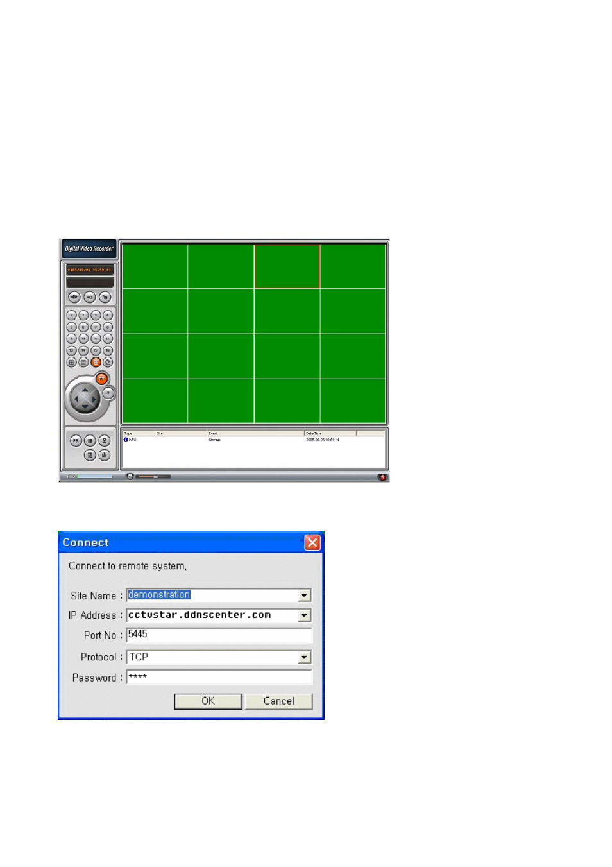The height and width of the screenshot is (867, 612).
Task: Select camera channel 9 button
Action: (x=71, y=339)
